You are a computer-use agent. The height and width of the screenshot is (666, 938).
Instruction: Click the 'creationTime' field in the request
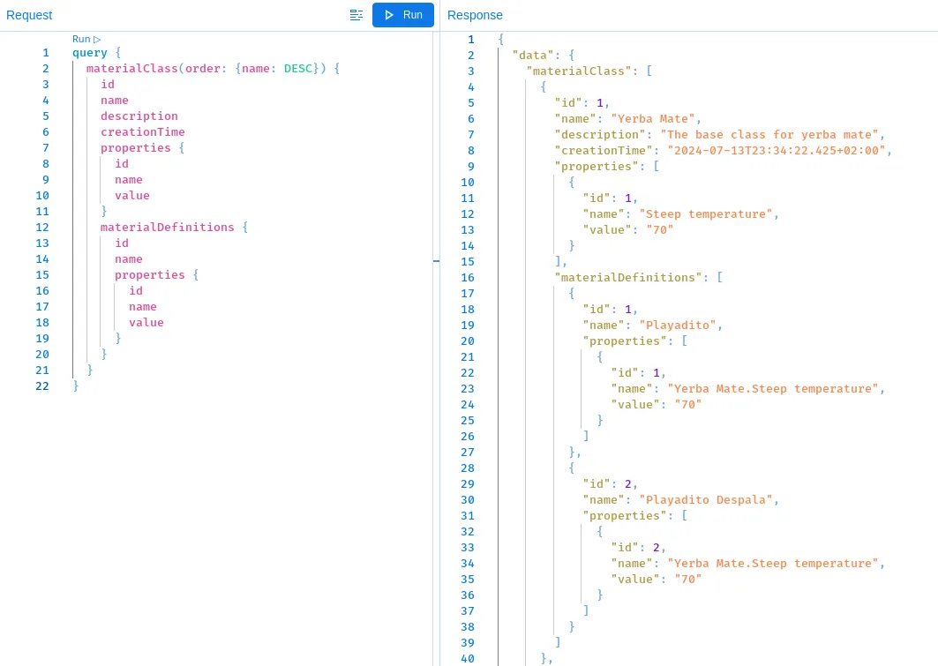[x=142, y=131]
